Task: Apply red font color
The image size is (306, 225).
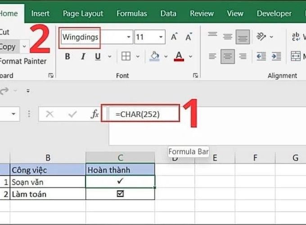Action: (179, 56)
